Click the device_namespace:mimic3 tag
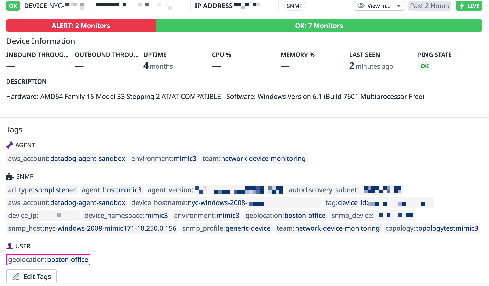The height and width of the screenshot is (286, 489). (126, 216)
